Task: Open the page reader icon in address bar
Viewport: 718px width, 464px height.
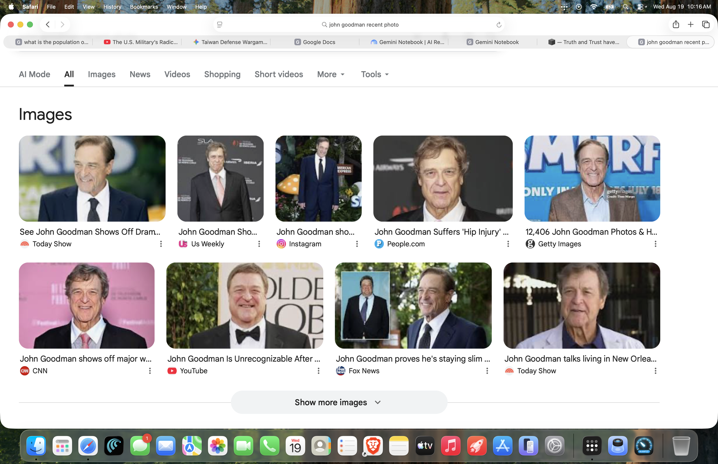Action: (220, 24)
